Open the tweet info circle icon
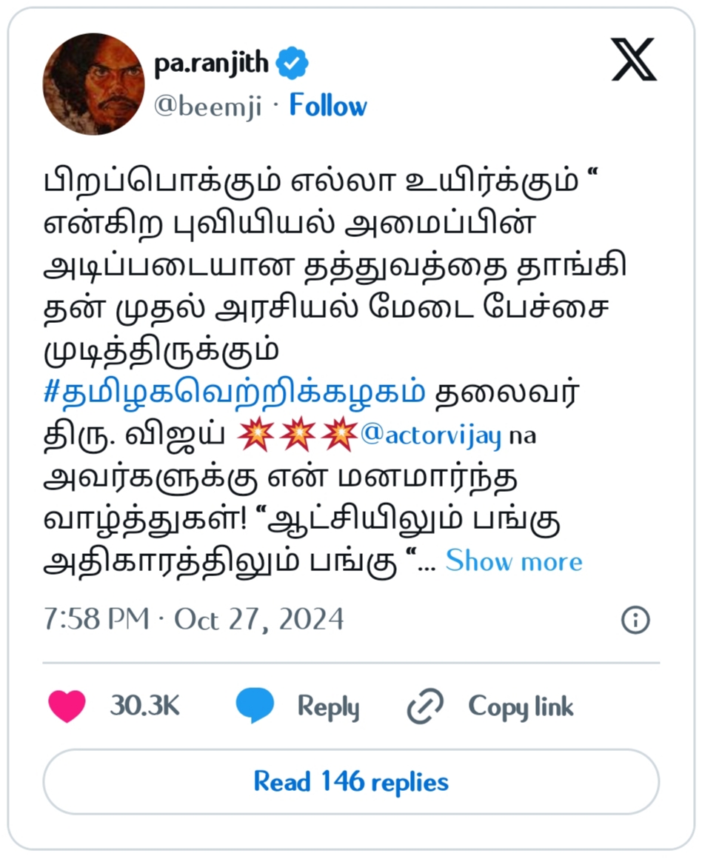Image resolution: width=702 pixels, height=859 pixels. pyautogui.click(x=635, y=620)
